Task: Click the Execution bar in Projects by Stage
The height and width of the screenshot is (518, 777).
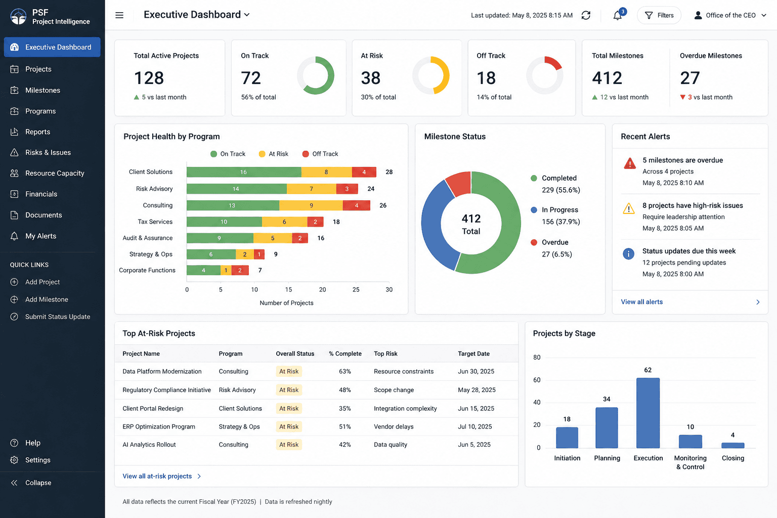Action: (648, 413)
